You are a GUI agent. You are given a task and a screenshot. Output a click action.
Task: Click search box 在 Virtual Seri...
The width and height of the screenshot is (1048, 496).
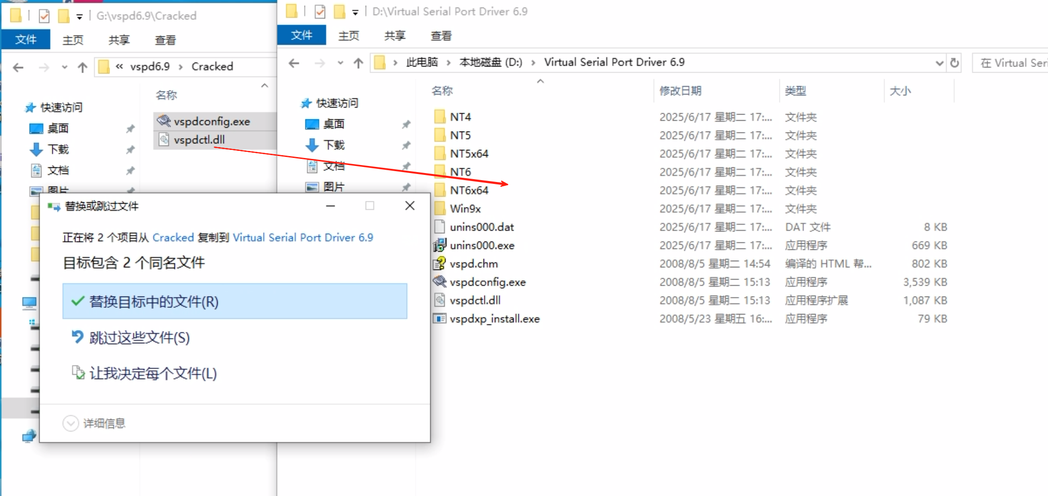[1010, 63]
